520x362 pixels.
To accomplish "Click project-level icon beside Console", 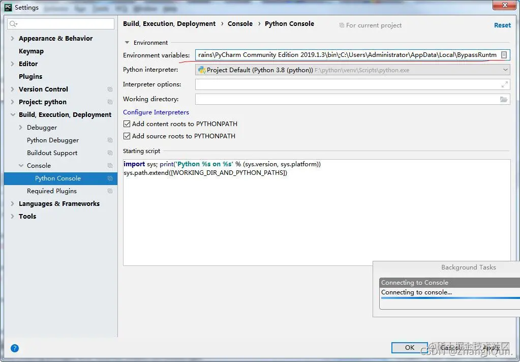I will click(x=110, y=166).
